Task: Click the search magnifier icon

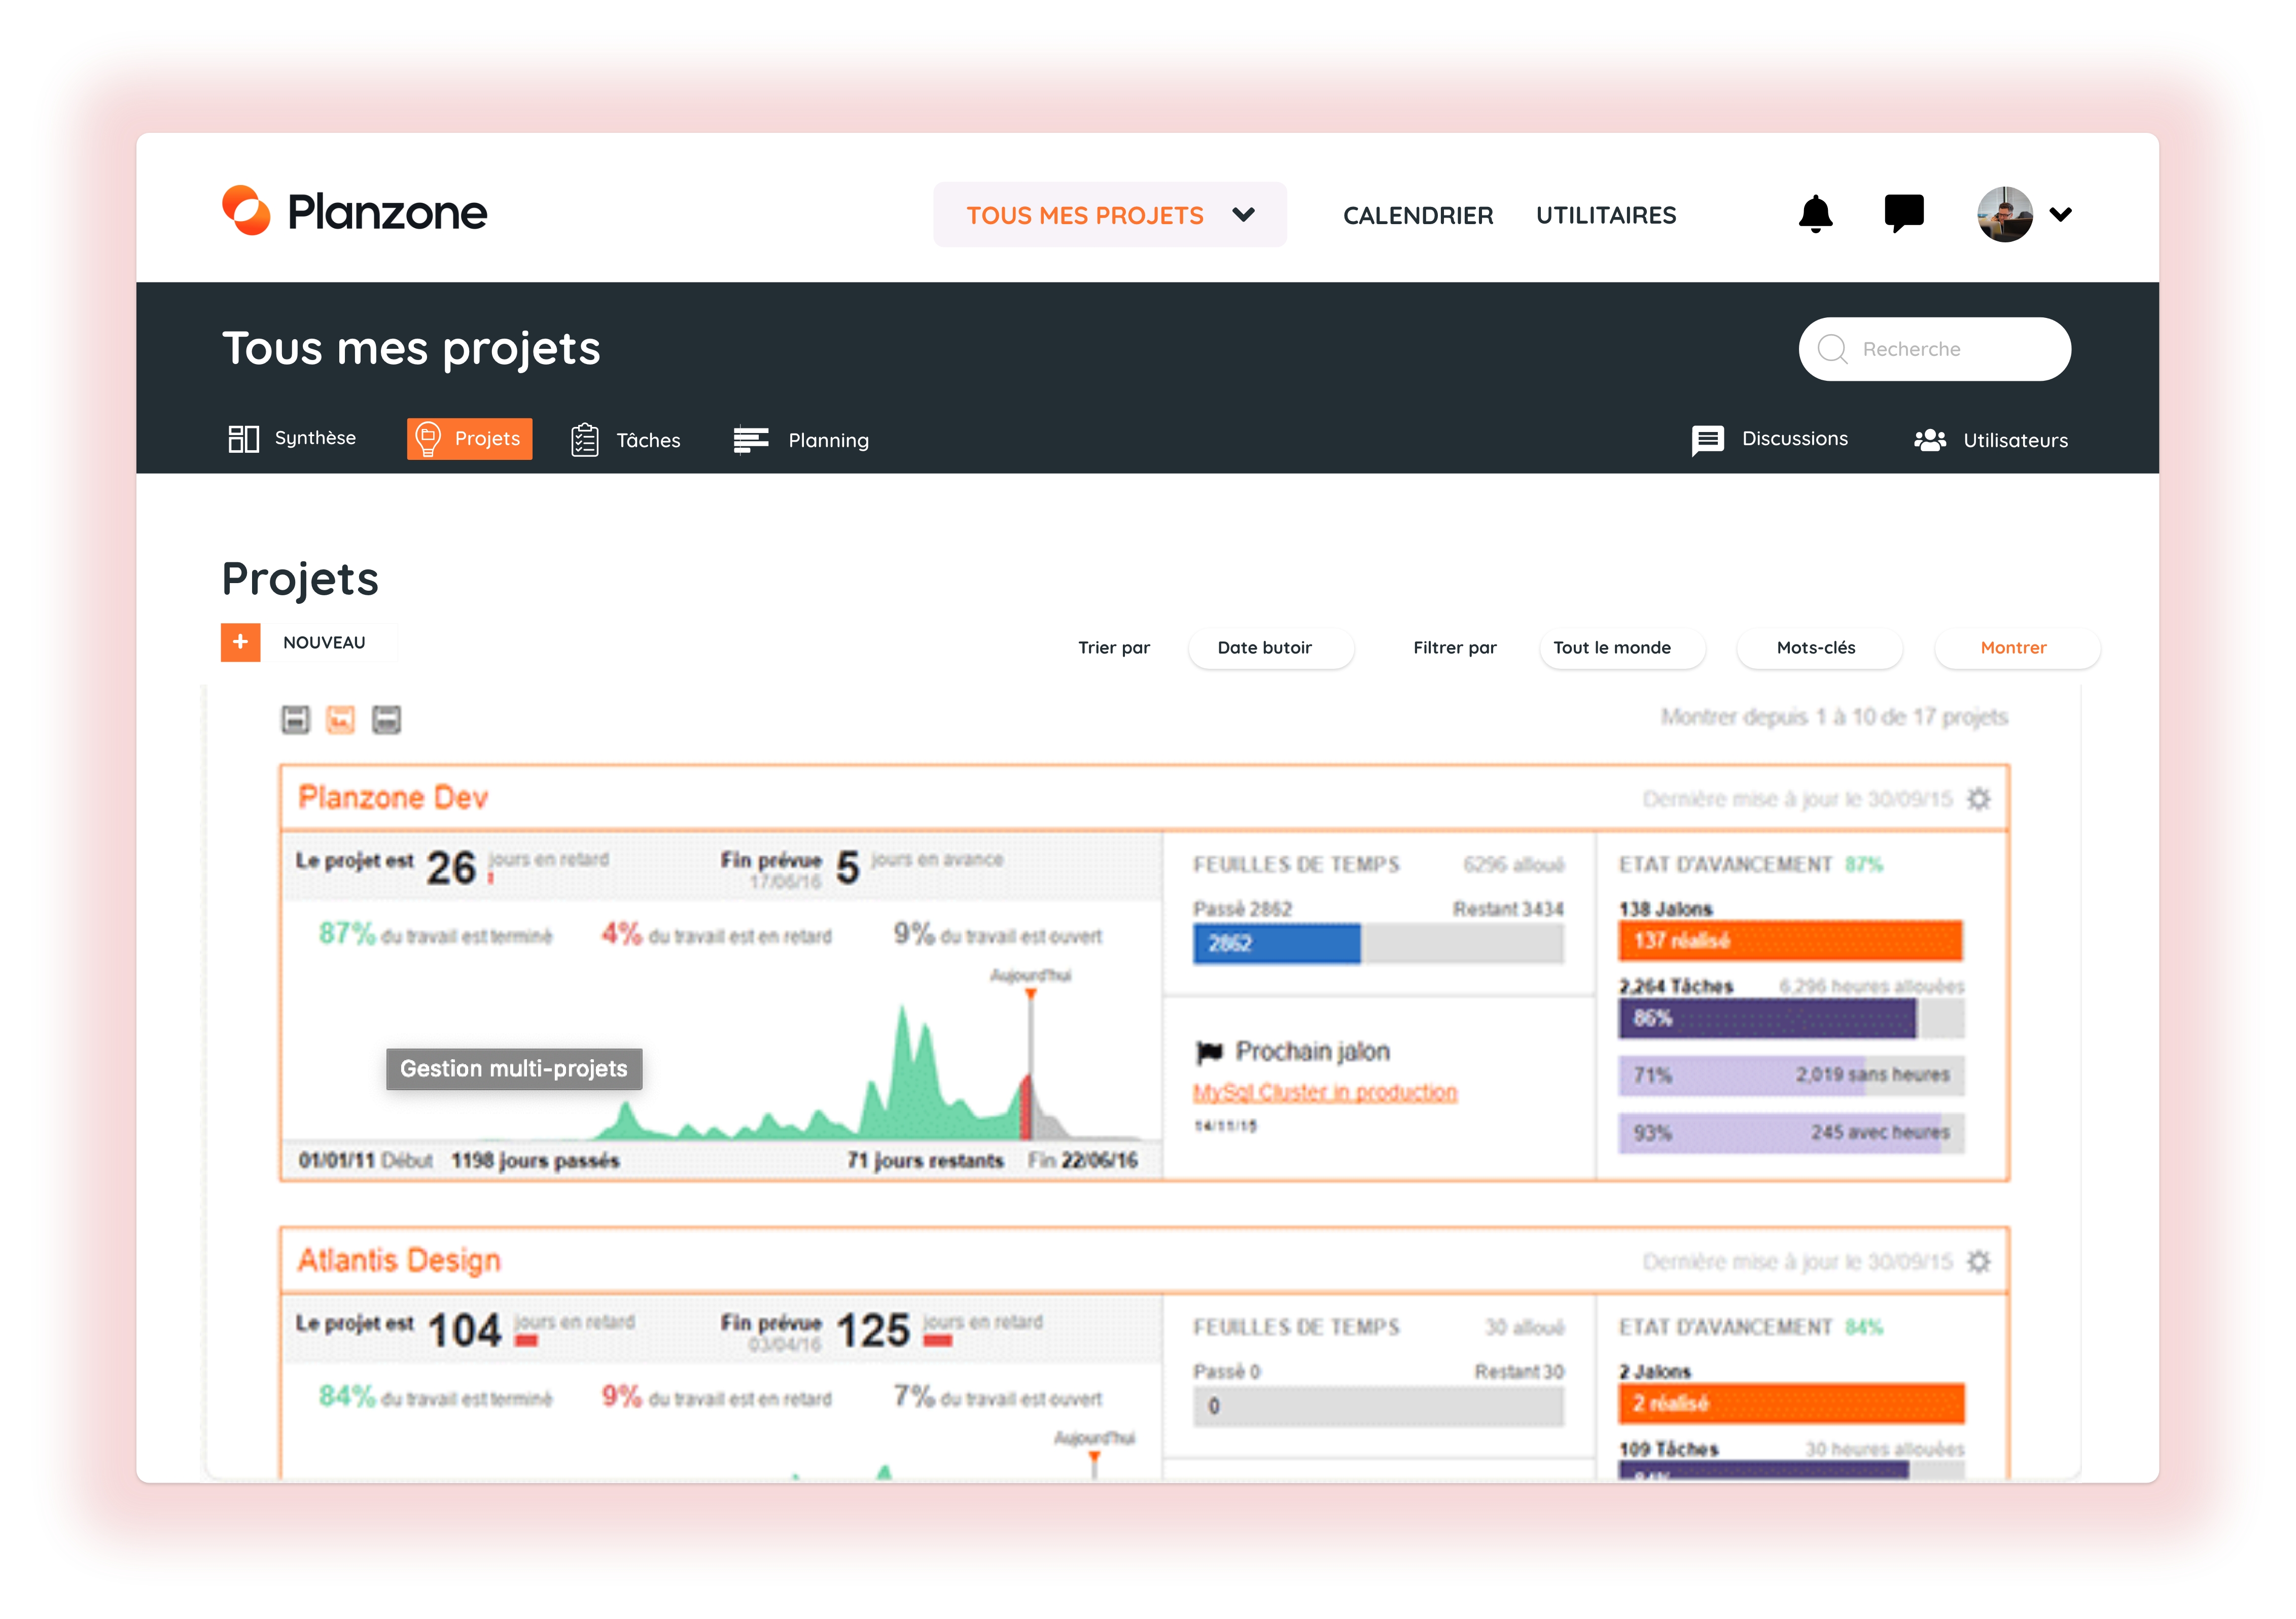Action: pos(1832,349)
